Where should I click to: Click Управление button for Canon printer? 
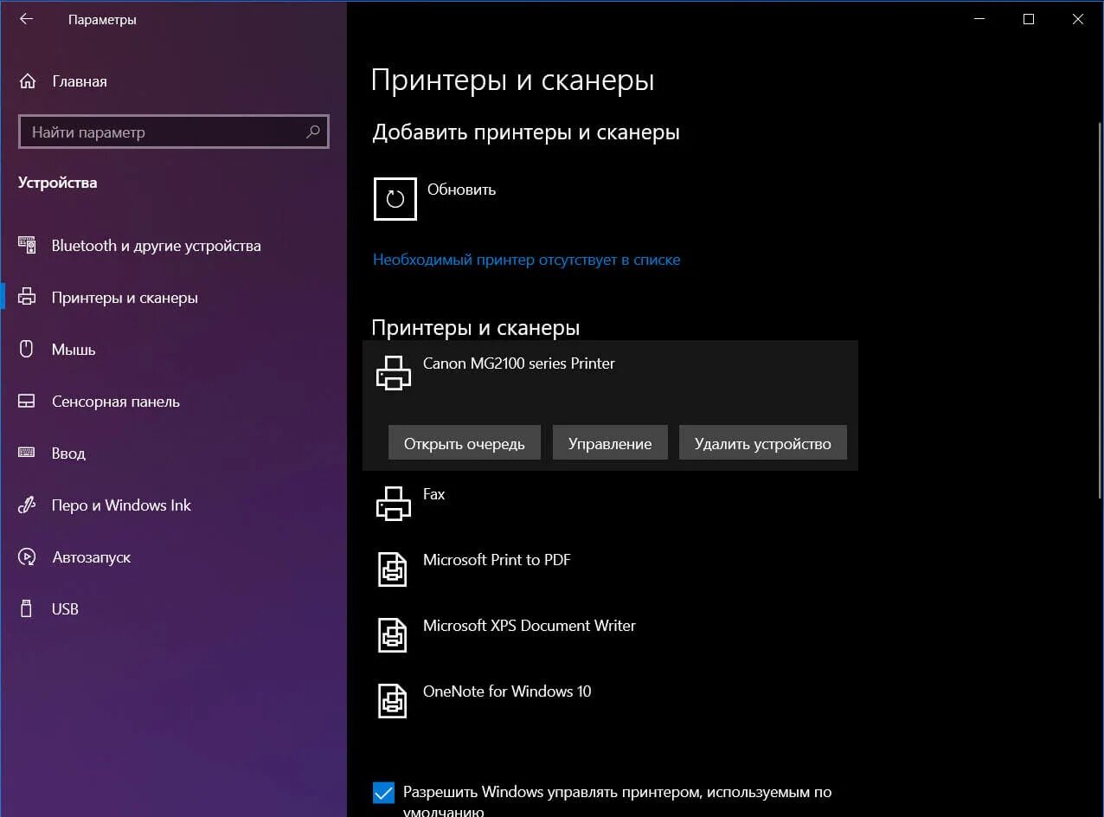click(x=610, y=443)
